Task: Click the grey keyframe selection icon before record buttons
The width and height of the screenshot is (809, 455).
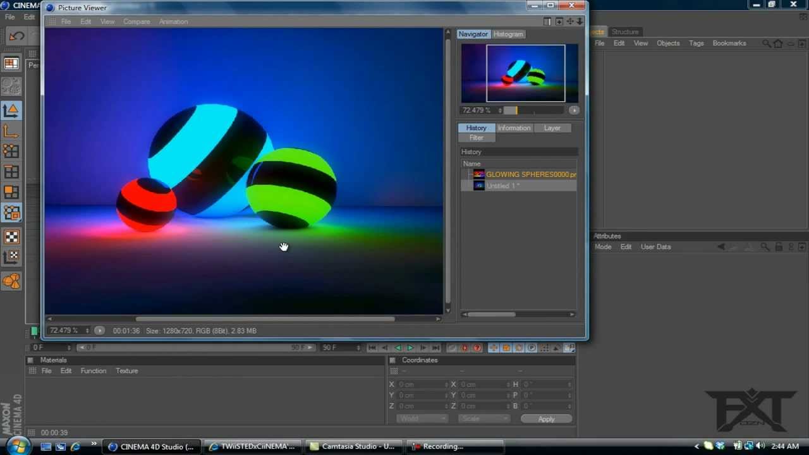Action: [x=452, y=348]
